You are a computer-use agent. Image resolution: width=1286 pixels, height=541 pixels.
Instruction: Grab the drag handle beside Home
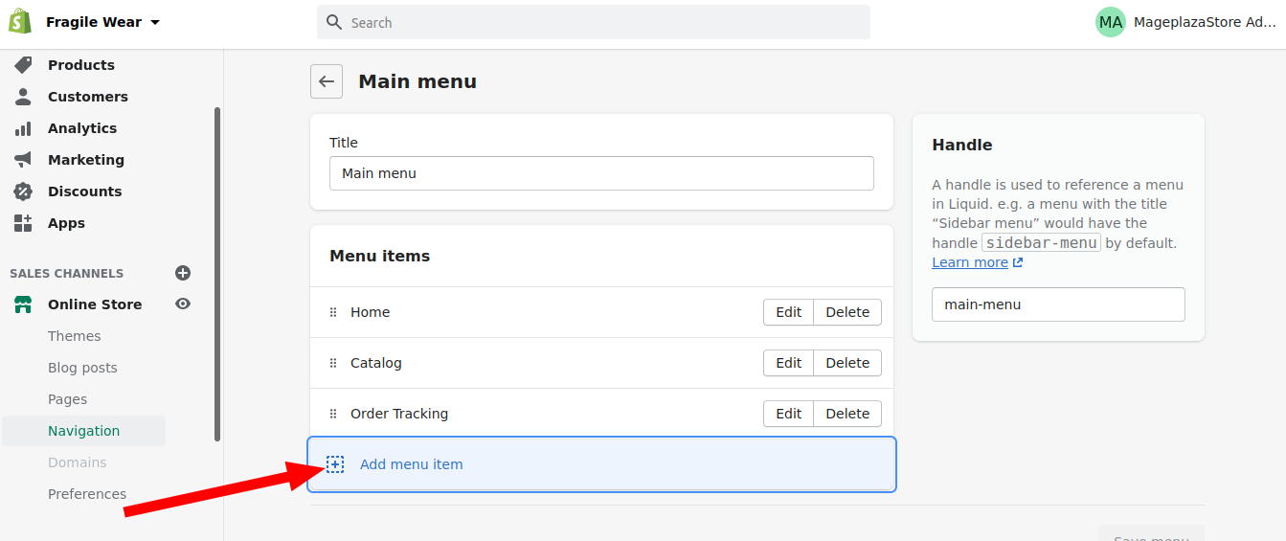pyautogui.click(x=333, y=312)
